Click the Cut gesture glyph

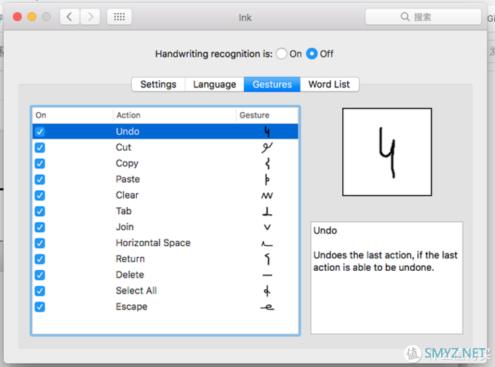[266, 148]
